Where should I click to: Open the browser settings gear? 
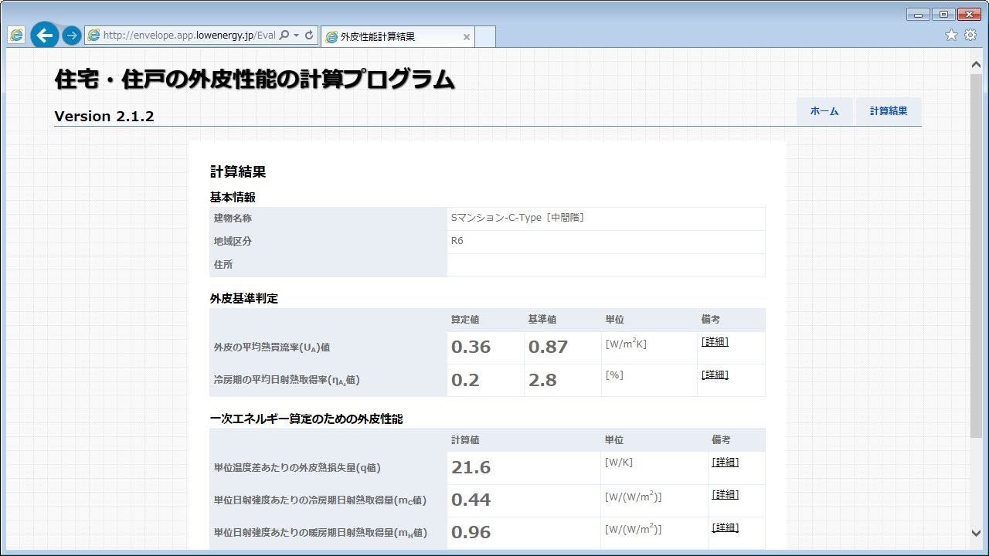coord(970,35)
